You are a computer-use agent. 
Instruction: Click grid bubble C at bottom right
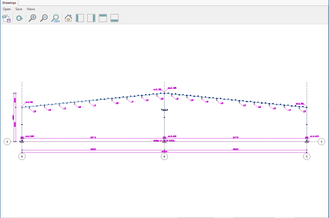pyautogui.click(x=306, y=156)
